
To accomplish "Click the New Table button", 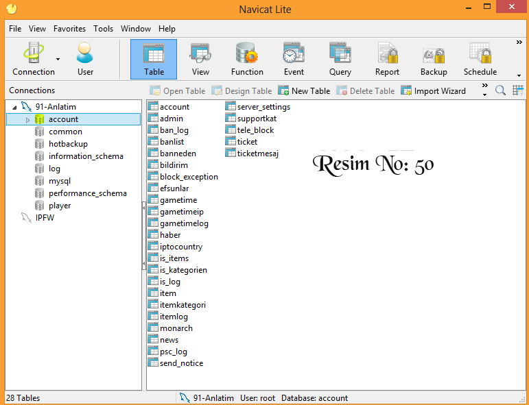I will pyautogui.click(x=304, y=90).
